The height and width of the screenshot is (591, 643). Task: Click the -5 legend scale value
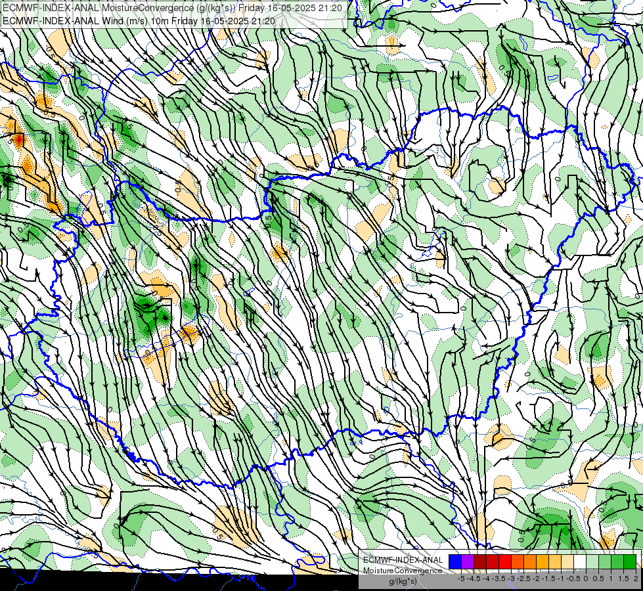pos(461,579)
